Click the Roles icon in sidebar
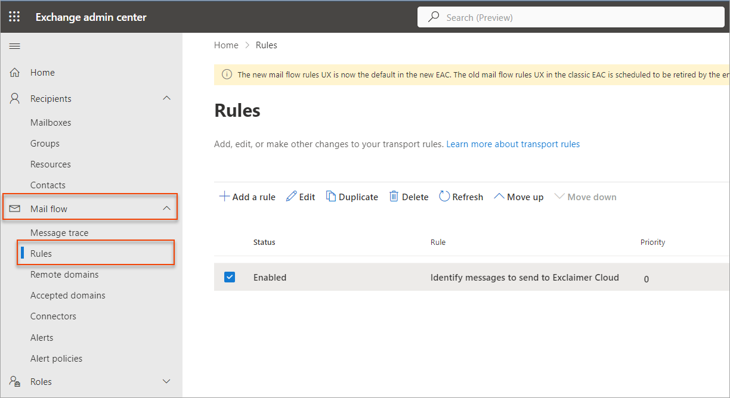 point(15,382)
